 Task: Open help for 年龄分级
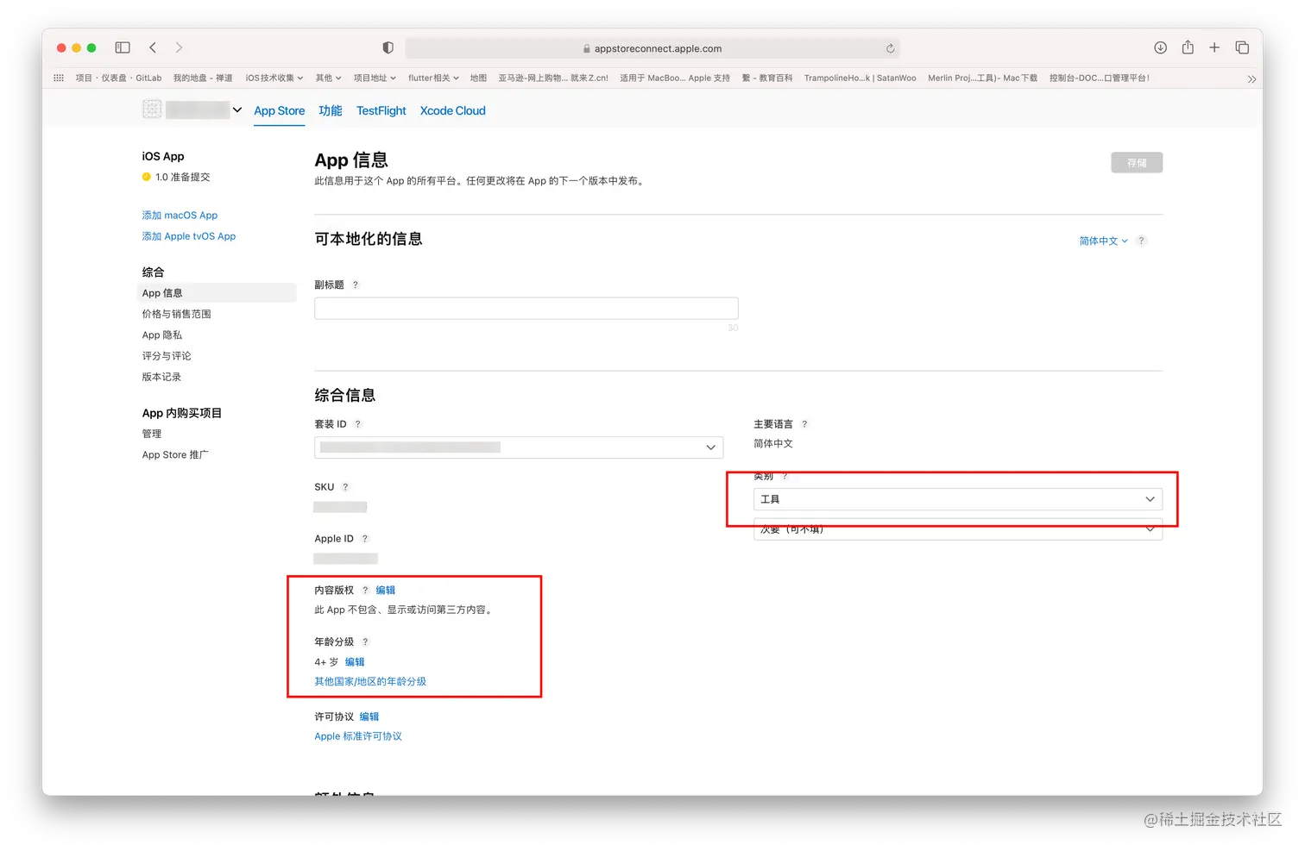(365, 642)
